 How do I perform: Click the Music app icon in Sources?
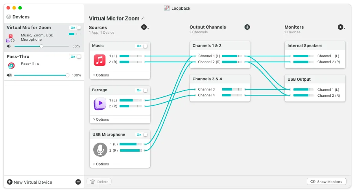coord(100,60)
